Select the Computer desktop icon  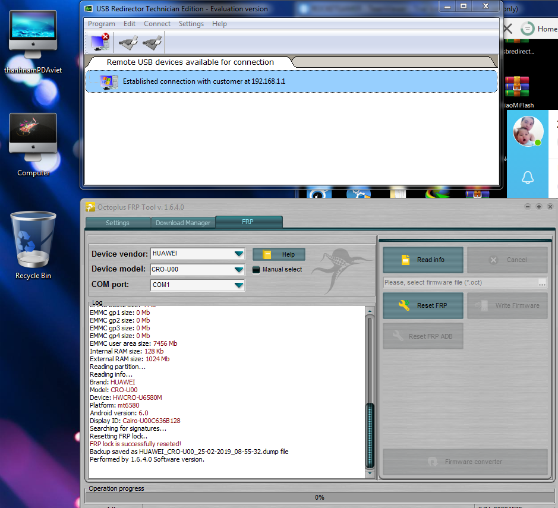33,144
